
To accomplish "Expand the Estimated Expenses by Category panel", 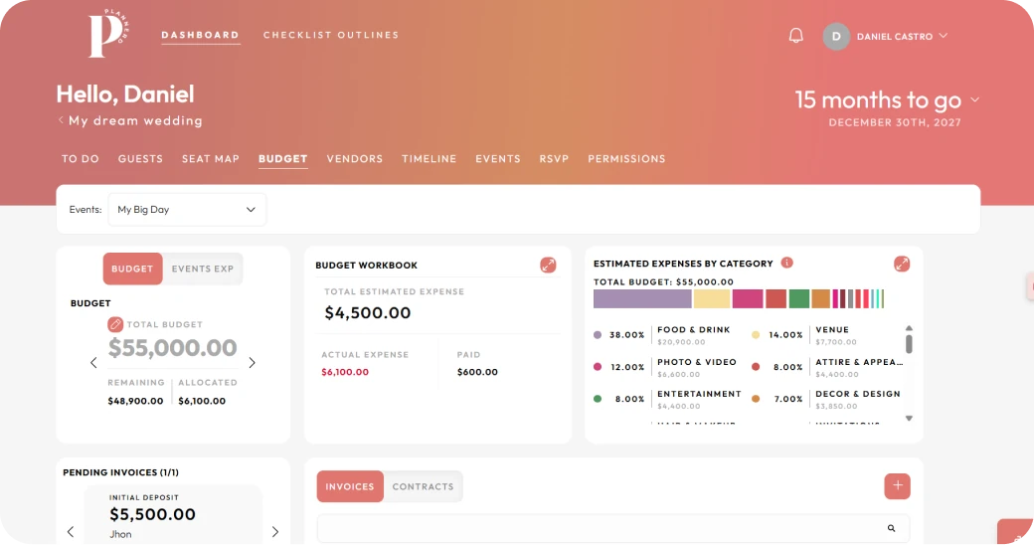I will [x=902, y=264].
